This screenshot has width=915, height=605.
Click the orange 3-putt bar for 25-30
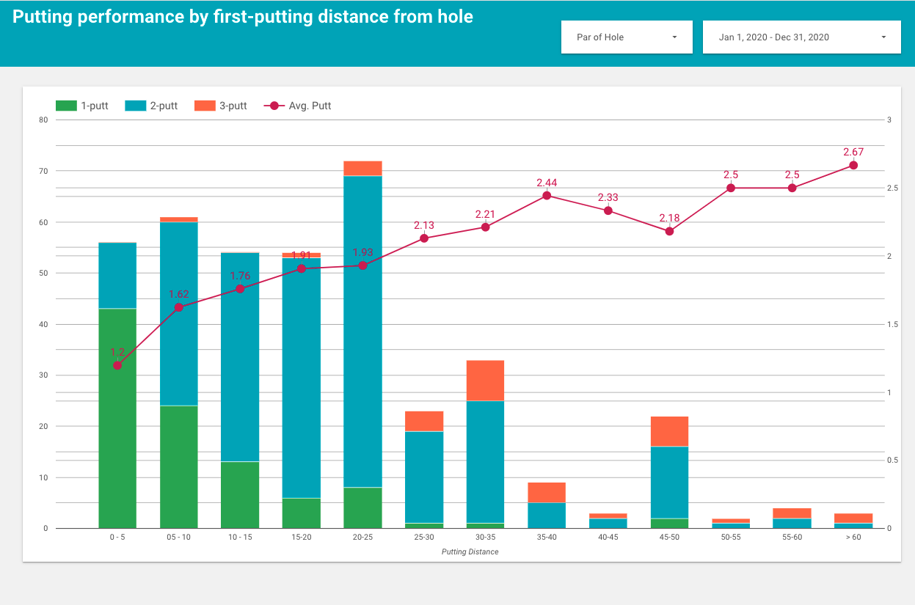click(x=424, y=421)
